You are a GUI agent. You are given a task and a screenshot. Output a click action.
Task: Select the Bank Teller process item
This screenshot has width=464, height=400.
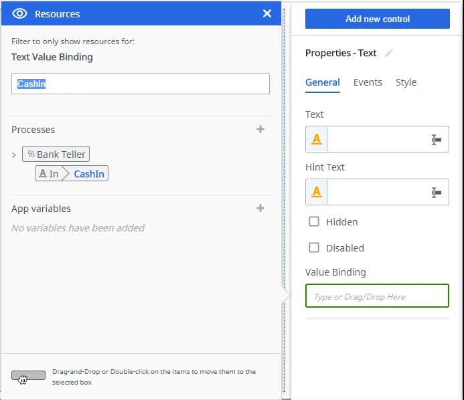click(x=56, y=154)
